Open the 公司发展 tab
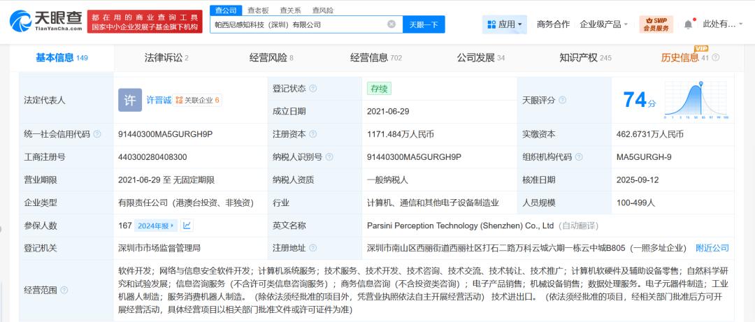The height and width of the screenshot is (322, 755). tap(480, 58)
